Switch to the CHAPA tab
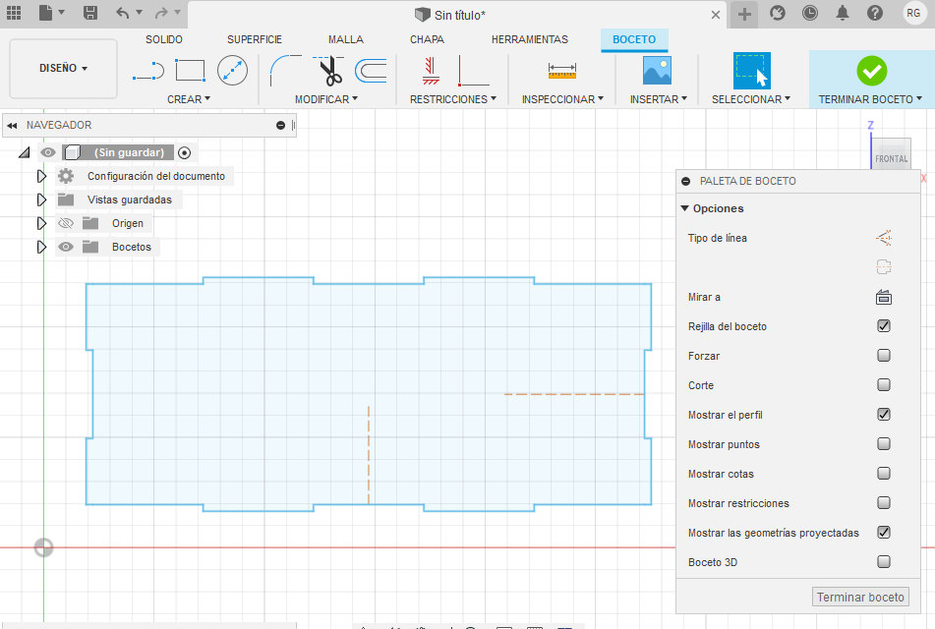 click(x=427, y=39)
